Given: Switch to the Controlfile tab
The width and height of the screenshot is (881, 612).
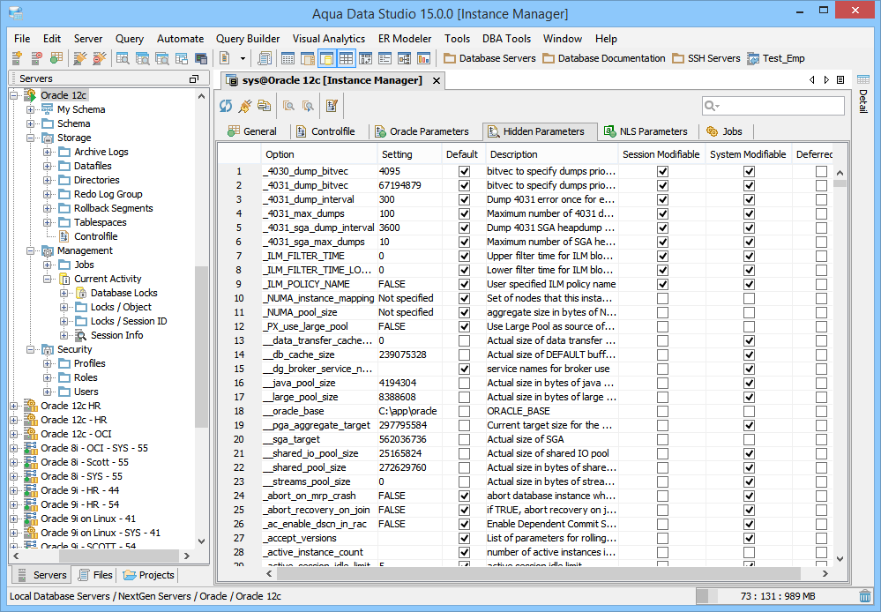Looking at the screenshot, I should point(326,131).
